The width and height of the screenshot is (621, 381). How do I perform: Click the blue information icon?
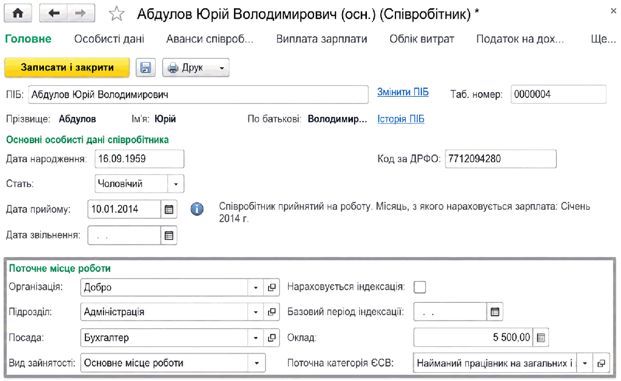pos(197,210)
